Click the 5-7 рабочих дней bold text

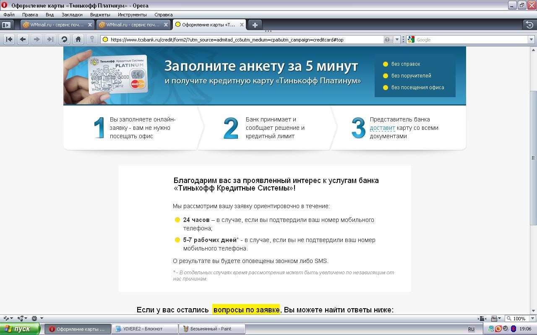click(x=210, y=240)
